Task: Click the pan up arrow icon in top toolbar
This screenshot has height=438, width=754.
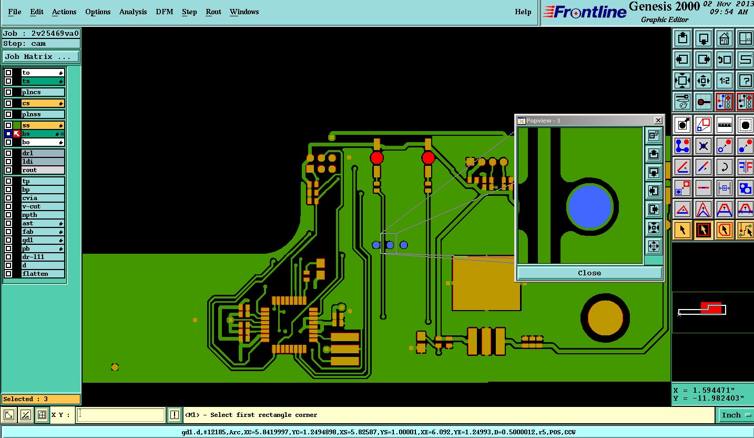Action: pyautogui.click(x=682, y=38)
